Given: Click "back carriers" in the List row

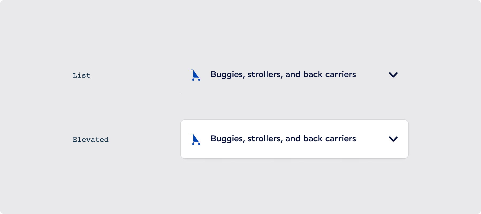Looking at the screenshot, I should click(x=329, y=74).
